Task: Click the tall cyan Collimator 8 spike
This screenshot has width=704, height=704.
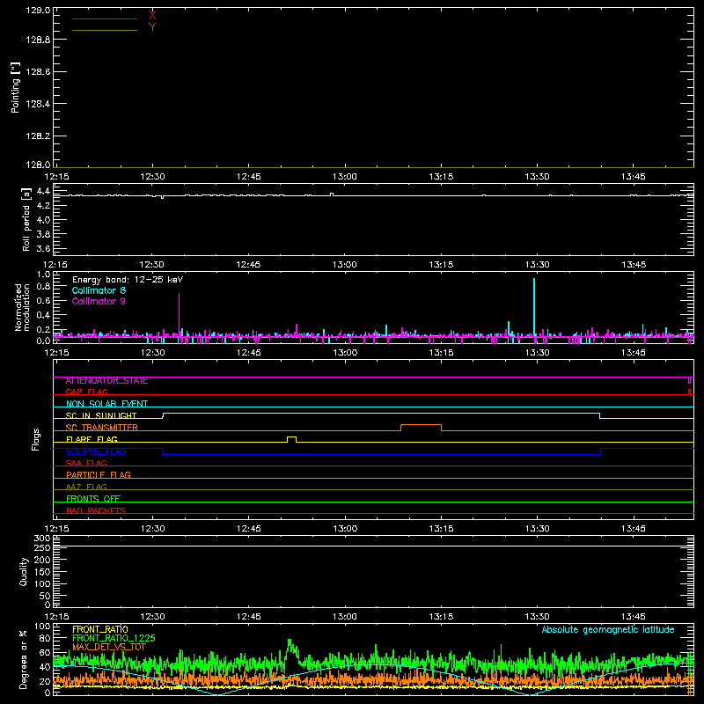Action: (x=534, y=305)
